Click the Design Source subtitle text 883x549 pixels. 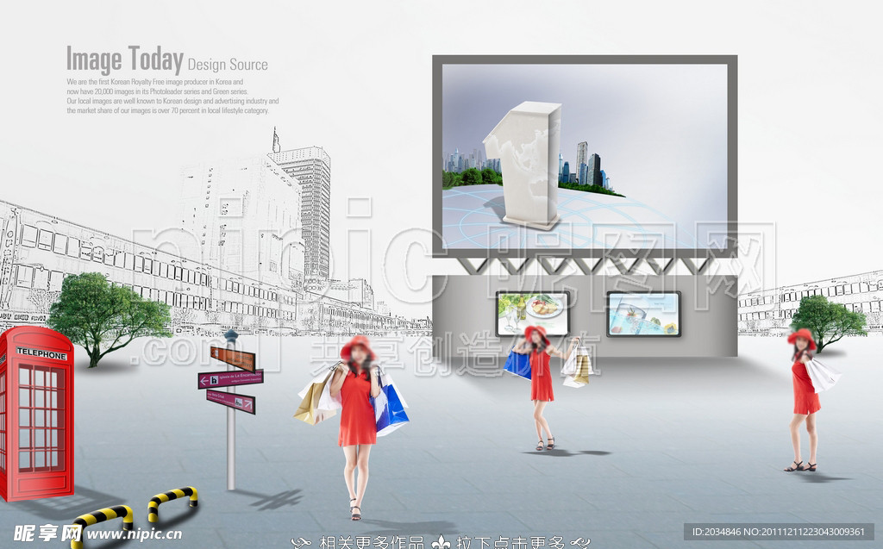(228, 65)
